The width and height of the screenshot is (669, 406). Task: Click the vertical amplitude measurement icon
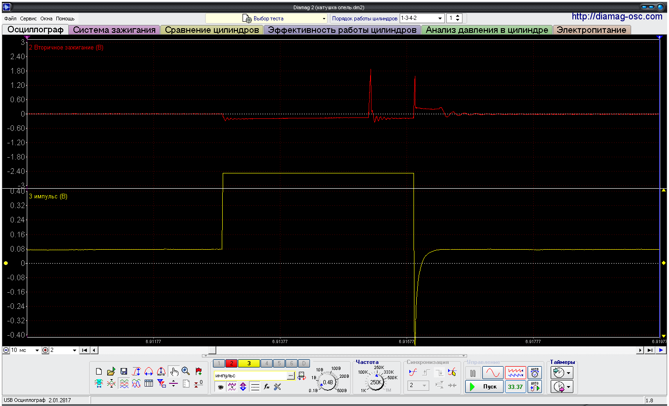click(x=136, y=371)
